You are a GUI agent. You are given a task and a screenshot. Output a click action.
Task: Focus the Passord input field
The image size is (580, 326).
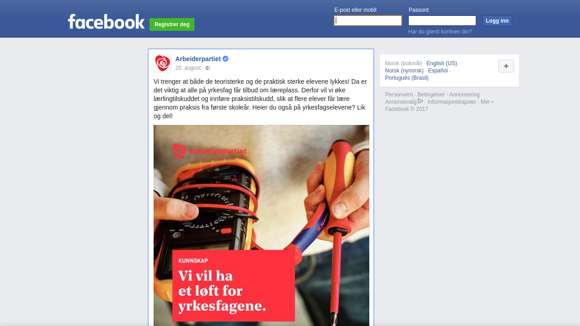point(442,20)
